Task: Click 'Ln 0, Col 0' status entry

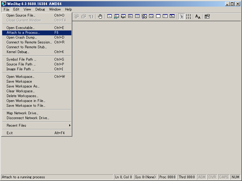Action: 123,177
